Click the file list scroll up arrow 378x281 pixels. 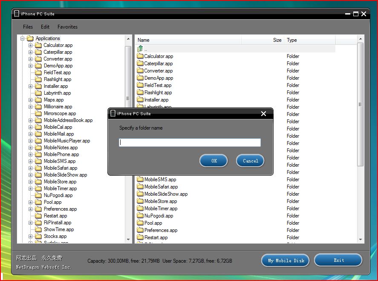[x=361, y=39]
